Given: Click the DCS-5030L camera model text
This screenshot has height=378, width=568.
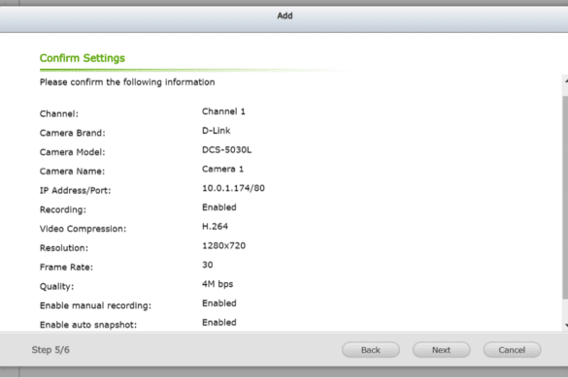Looking at the screenshot, I should click(x=226, y=150).
